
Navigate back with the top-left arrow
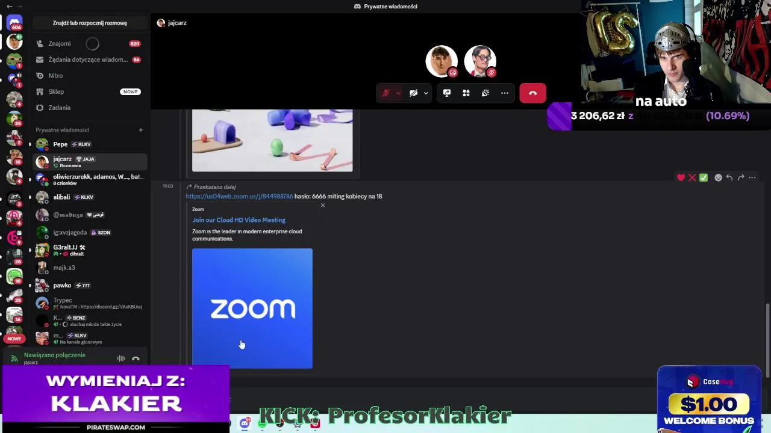pos(9,6)
